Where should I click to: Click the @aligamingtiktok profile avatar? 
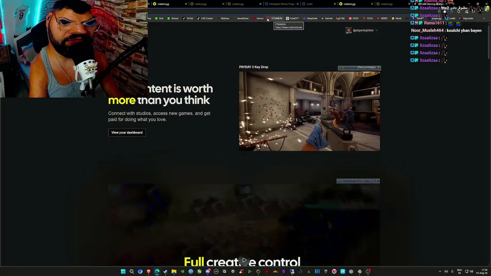click(x=348, y=30)
